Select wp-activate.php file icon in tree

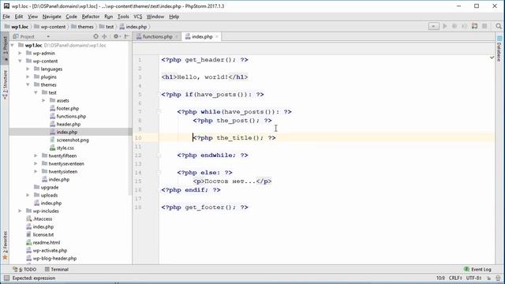coord(28,250)
